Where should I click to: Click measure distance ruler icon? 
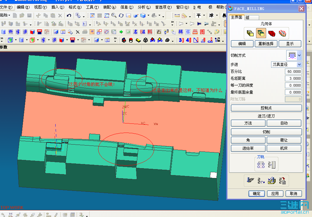point(177,15)
